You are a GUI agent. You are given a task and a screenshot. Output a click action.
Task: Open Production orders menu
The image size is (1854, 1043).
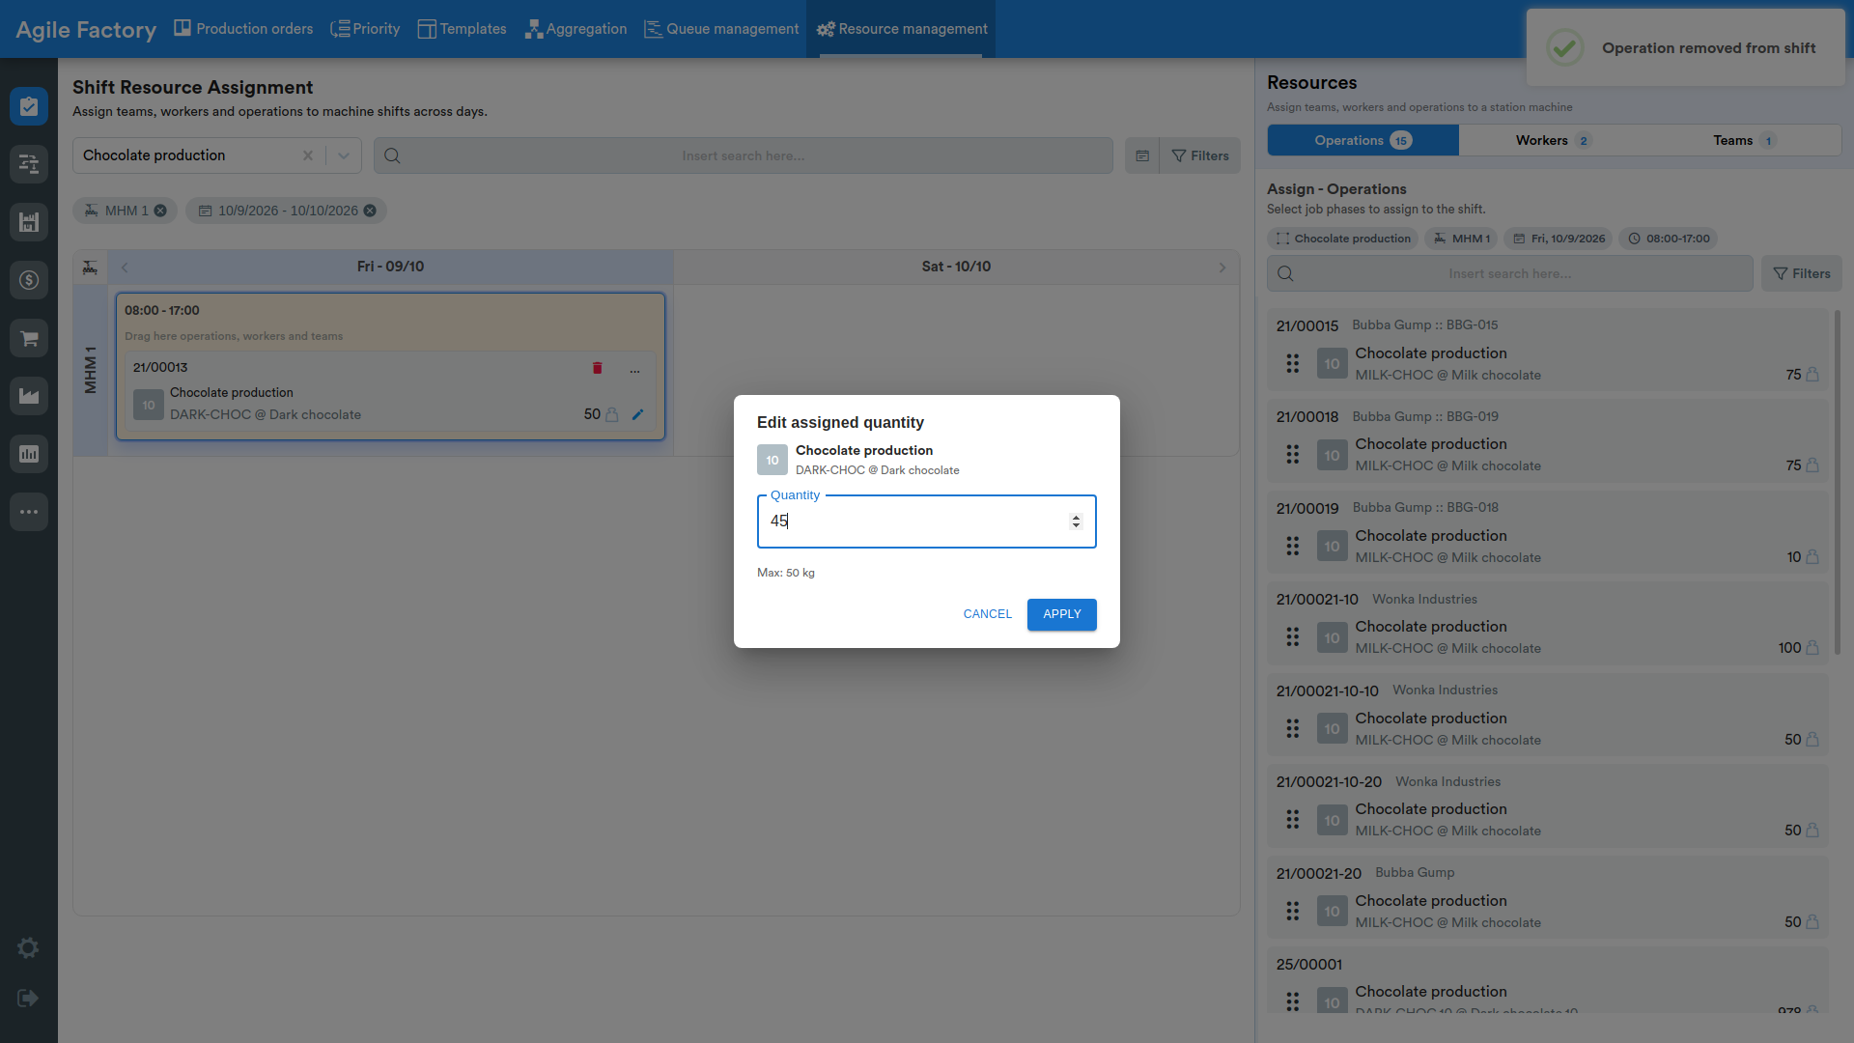tap(243, 29)
